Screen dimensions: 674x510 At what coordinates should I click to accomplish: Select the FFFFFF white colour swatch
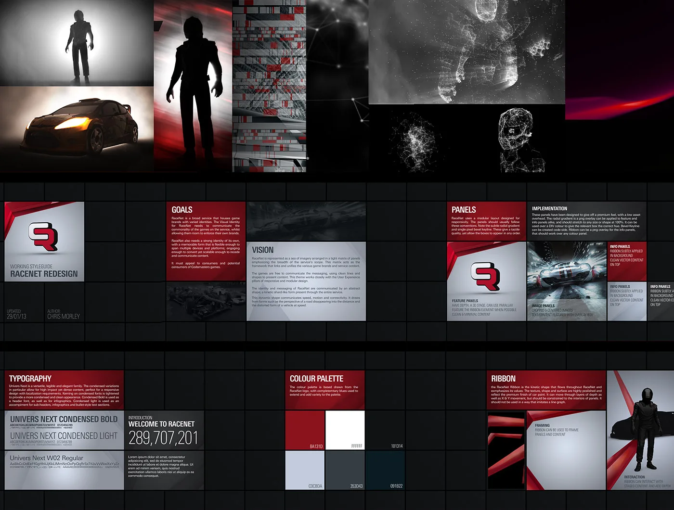tap(345, 430)
